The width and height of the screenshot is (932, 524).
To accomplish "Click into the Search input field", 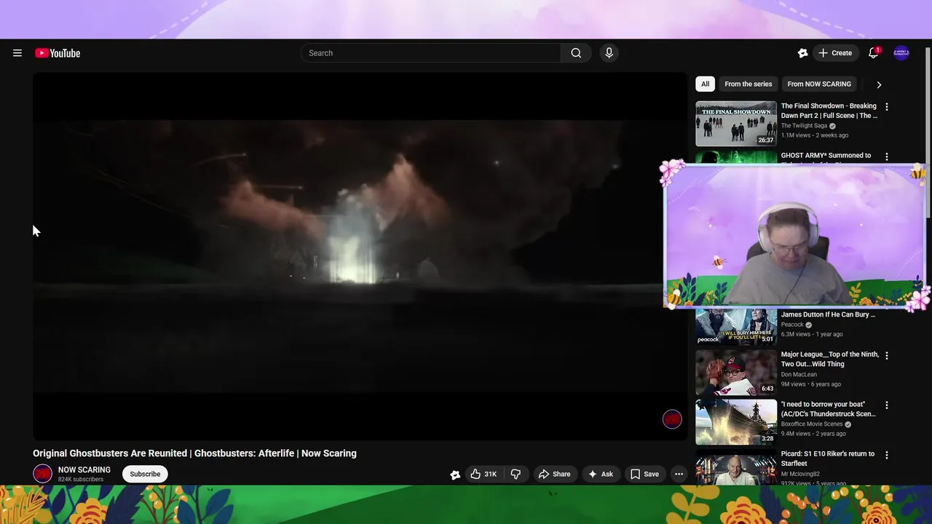I will pos(430,53).
